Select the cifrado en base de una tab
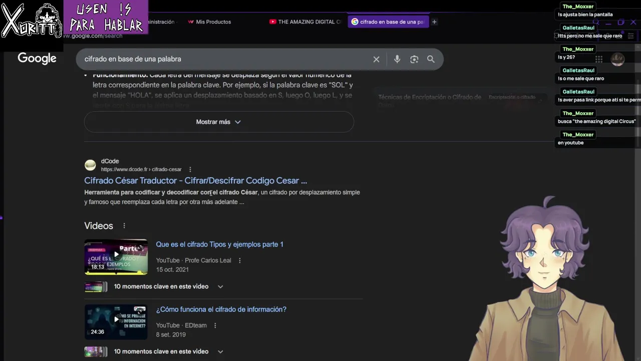Screen dimensions: 641x361 pyautogui.click(x=388, y=22)
